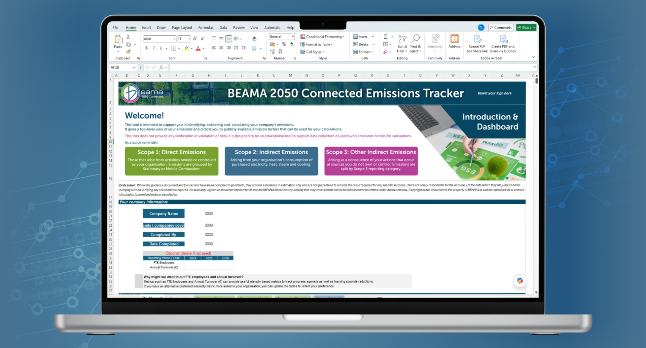Toggle Center alignment
Viewport: 646px width, 348px height.
pyautogui.click(x=221, y=48)
